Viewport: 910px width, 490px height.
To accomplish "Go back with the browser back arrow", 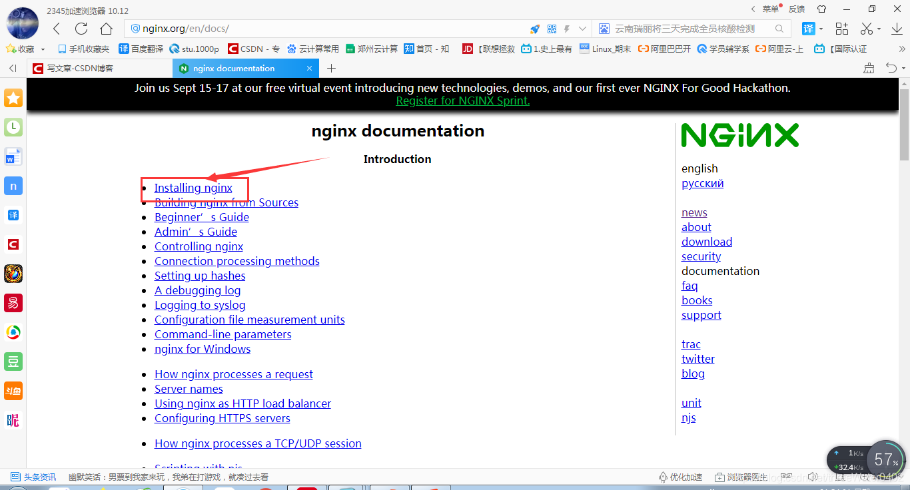I will [57, 29].
